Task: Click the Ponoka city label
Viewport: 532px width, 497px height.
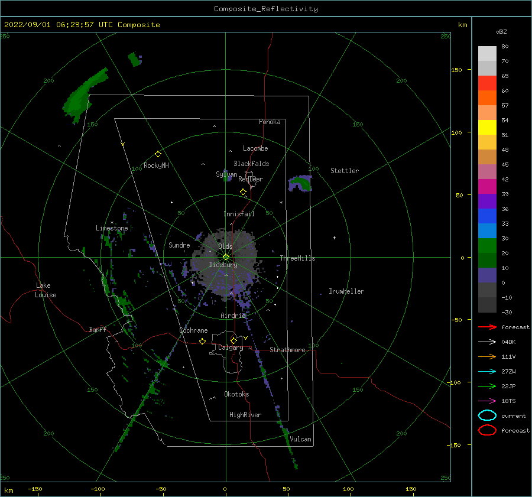Action: pos(270,122)
